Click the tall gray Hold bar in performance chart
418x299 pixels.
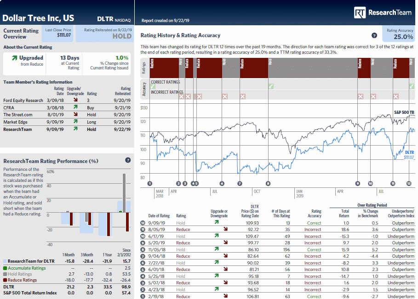click(x=124, y=193)
